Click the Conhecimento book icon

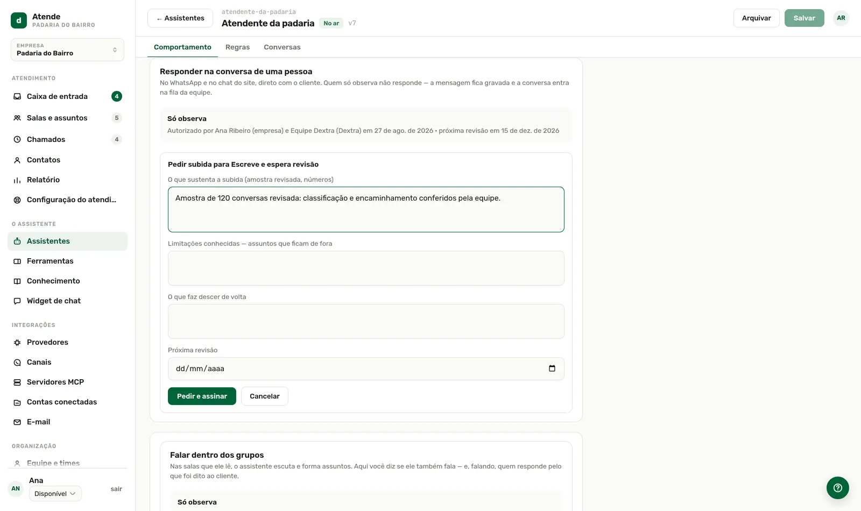click(17, 281)
